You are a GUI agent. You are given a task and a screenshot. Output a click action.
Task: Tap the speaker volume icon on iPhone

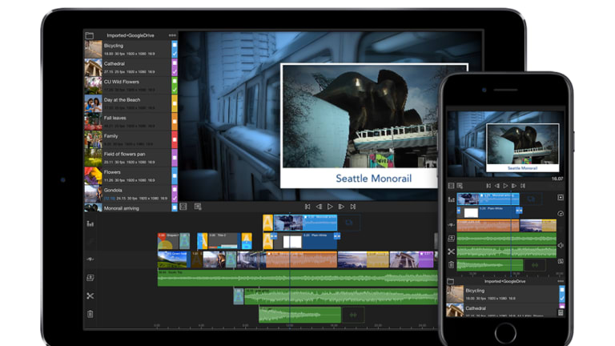click(561, 246)
